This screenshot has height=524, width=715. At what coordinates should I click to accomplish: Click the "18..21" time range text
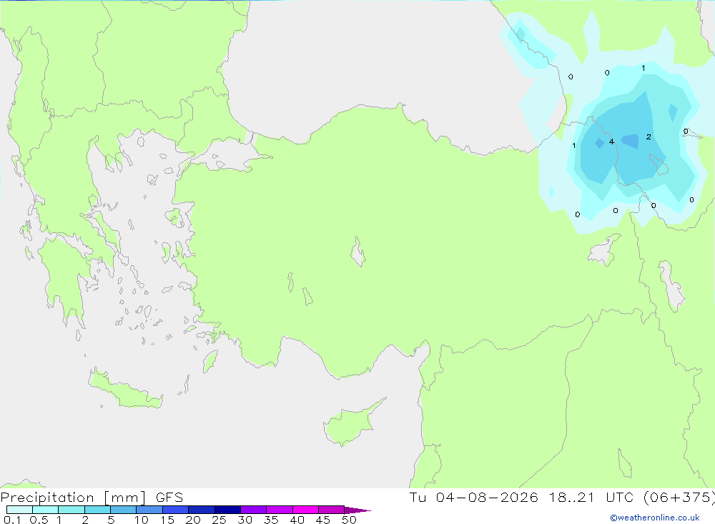pyautogui.click(x=572, y=498)
